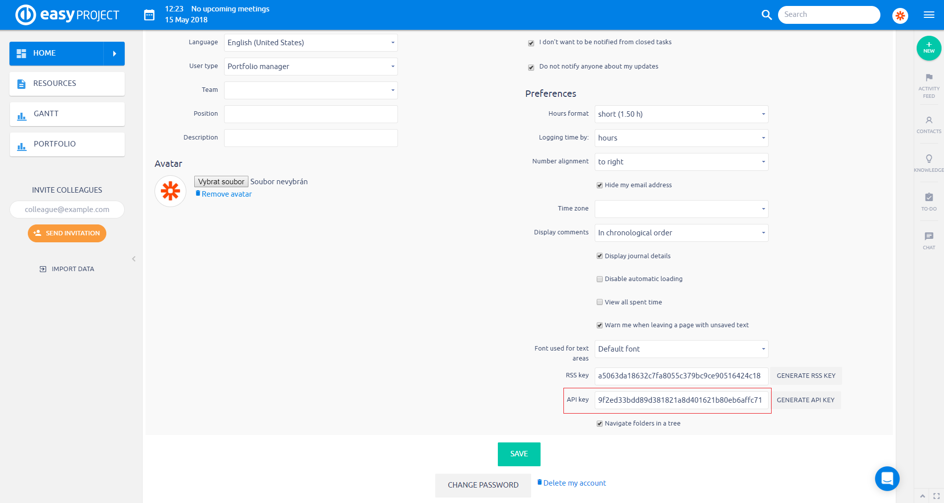Toggle Display journal details checkbox
Image resolution: width=944 pixels, height=503 pixels.
pyautogui.click(x=600, y=256)
